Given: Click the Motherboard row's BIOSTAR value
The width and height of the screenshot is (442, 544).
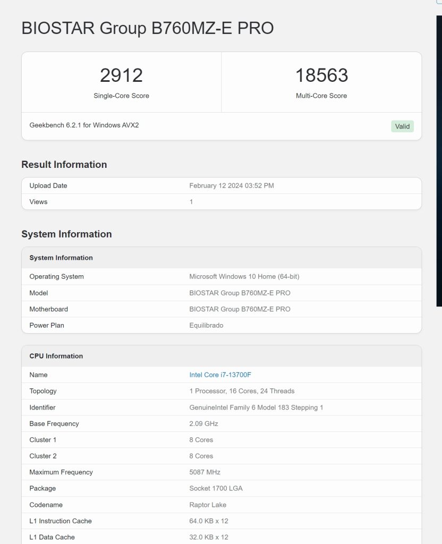Looking at the screenshot, I should [x=240, y=309].
